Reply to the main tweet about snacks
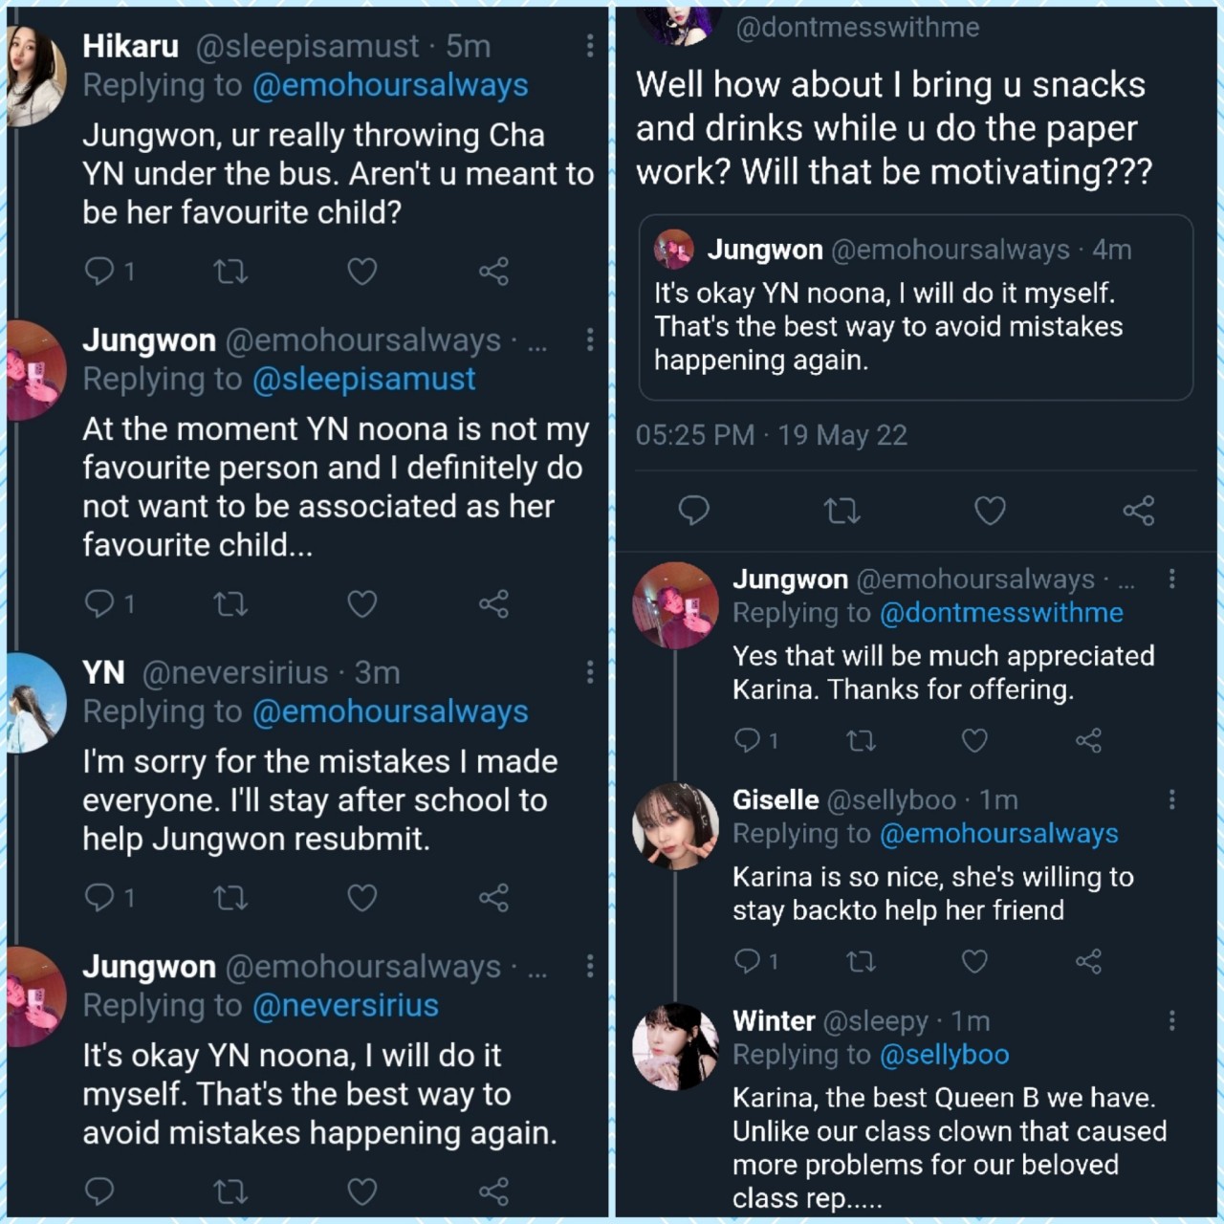 tap(693, 511)
